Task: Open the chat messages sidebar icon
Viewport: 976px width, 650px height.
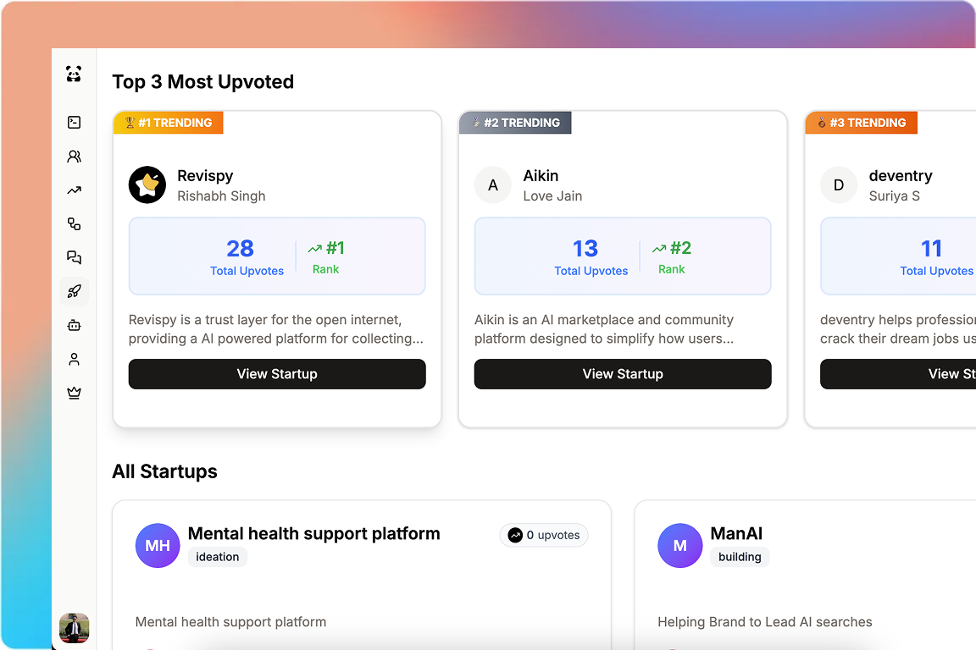Action: tap(74, 257)
